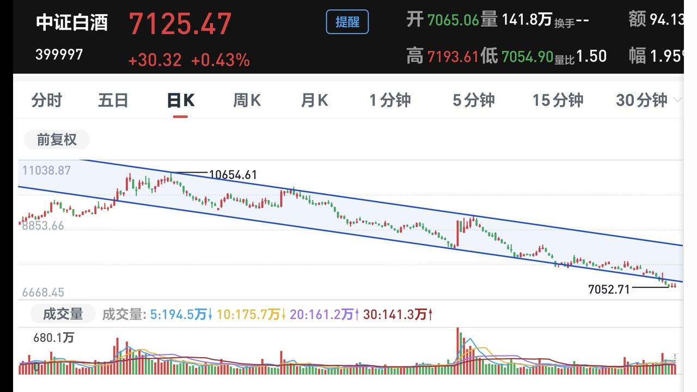Screen dimensions: 697x392
Task: Choose the 5分钟 interval
Action: click(474, 100)
